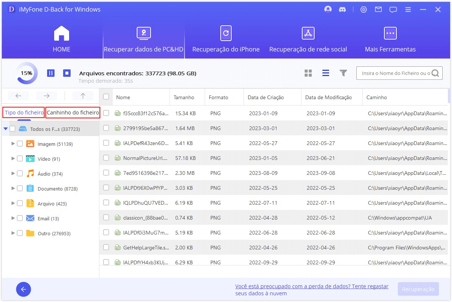
Task: Open Recuperação do iPhone tab
Action: (226, 39)
